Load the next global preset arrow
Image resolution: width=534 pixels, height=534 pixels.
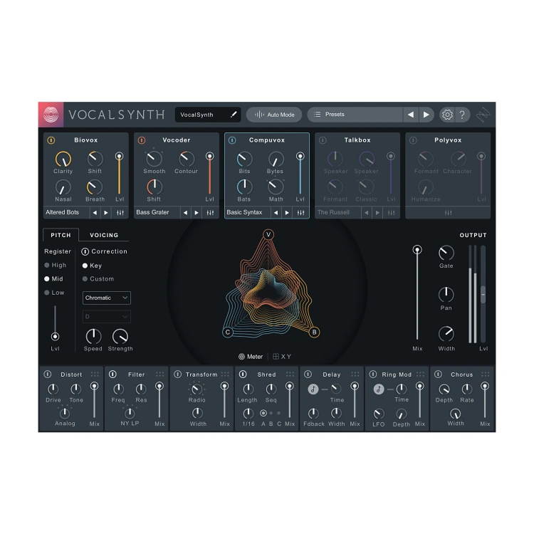pyautogui.click(x=426, y=115)
